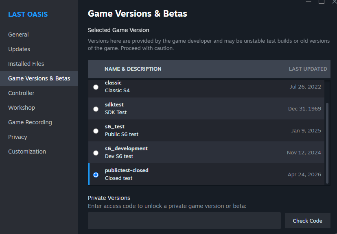Click the private version access code field

coord(184,221)
